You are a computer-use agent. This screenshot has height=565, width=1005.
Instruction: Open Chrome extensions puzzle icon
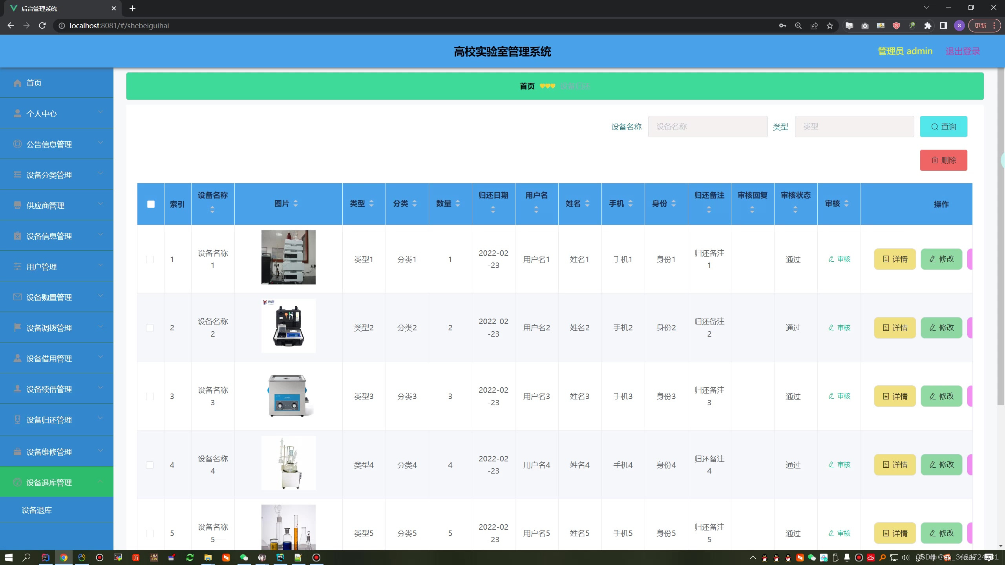928,26
